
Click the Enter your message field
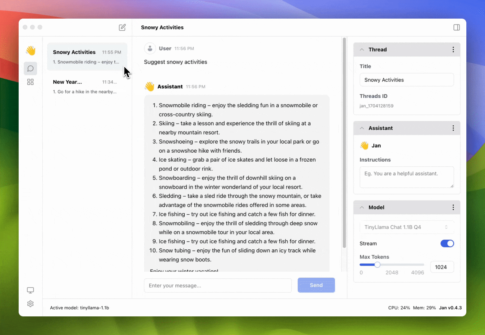tap(218, 285)
